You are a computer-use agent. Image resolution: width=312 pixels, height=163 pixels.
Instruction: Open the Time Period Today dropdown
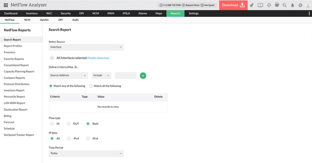point(86,153)
